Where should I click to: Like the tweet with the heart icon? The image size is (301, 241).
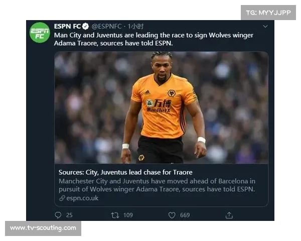coord(172,215)
